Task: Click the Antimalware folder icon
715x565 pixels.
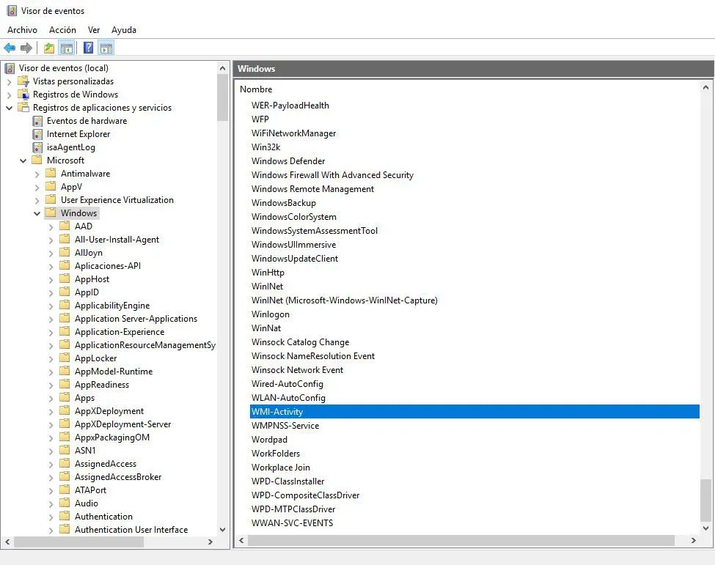Action: click(51, 174)
